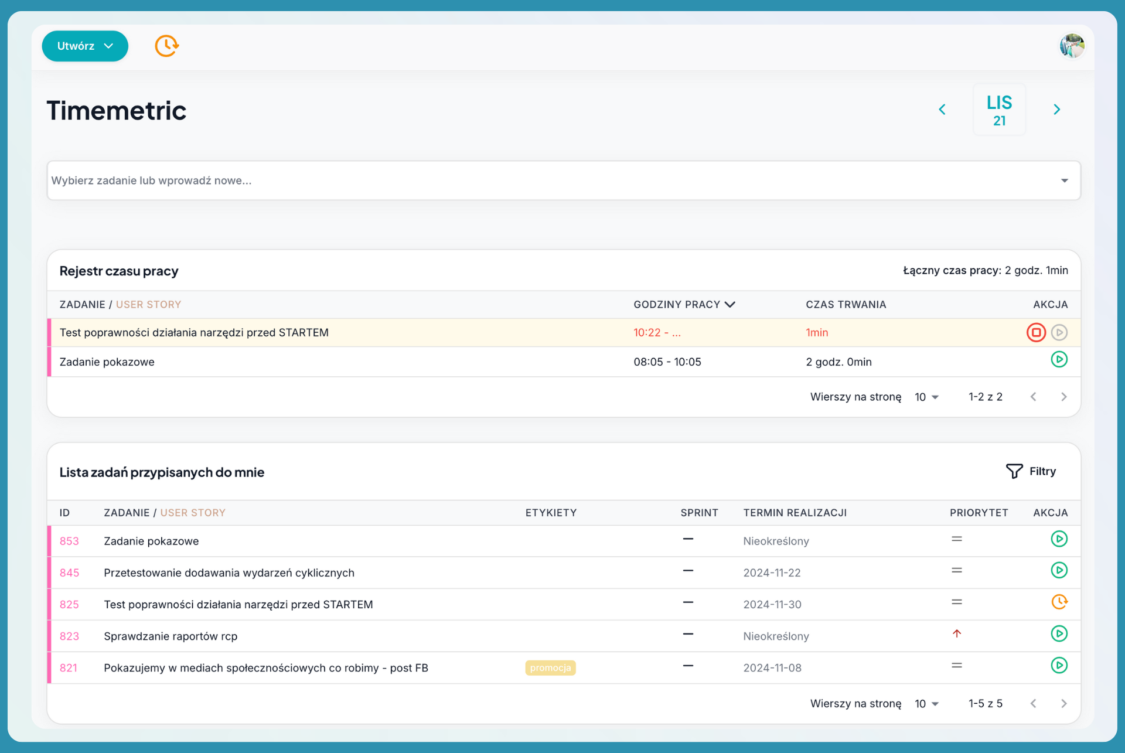Start timer for task 845

click(1059, 570)
